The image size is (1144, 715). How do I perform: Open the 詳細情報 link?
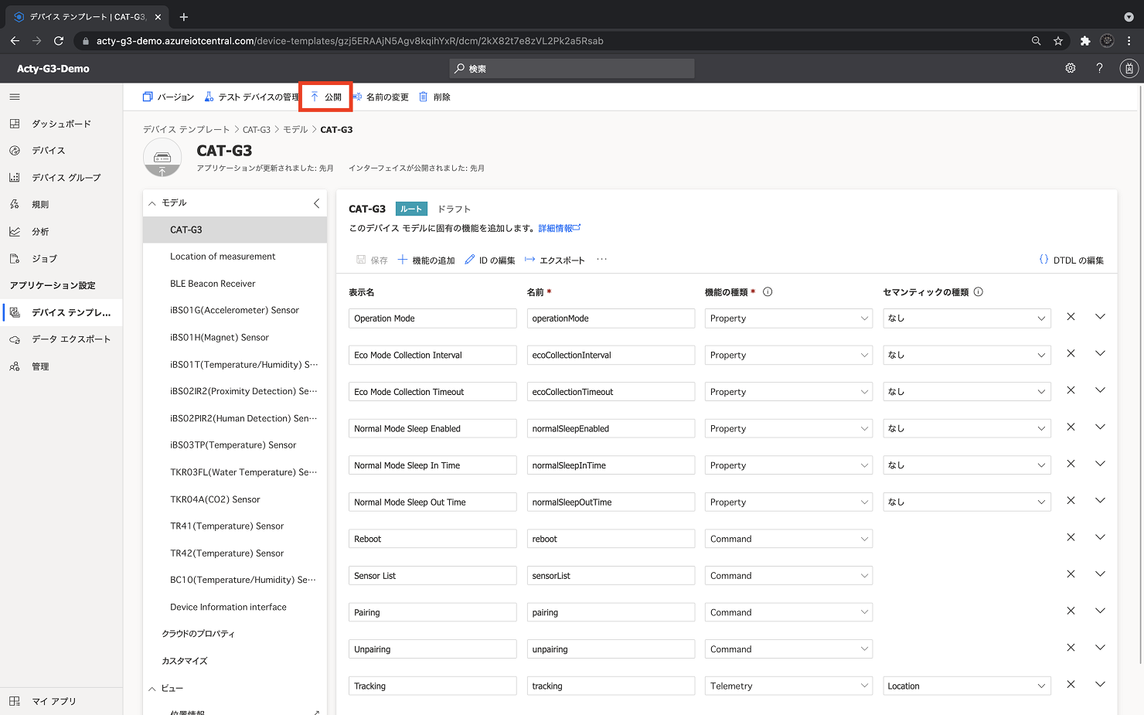pyautogui.click(x=559, y=228)
